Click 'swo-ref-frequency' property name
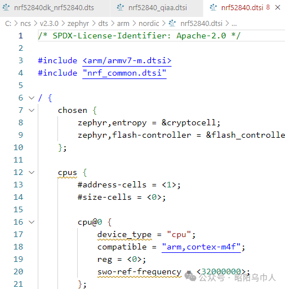The height and width of the screenshot is (289, 285). click(139, 272)
